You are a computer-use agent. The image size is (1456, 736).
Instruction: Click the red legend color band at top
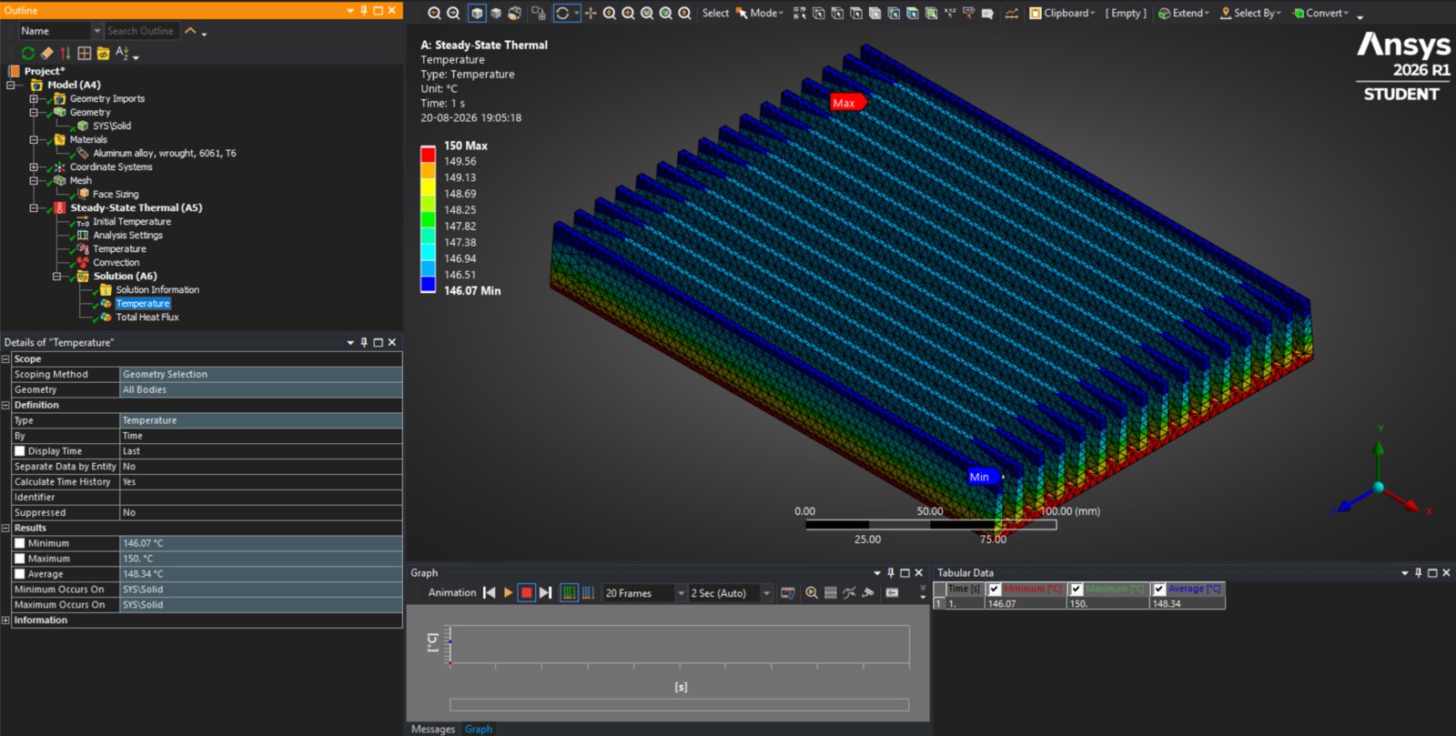click(x=428, y=154)
